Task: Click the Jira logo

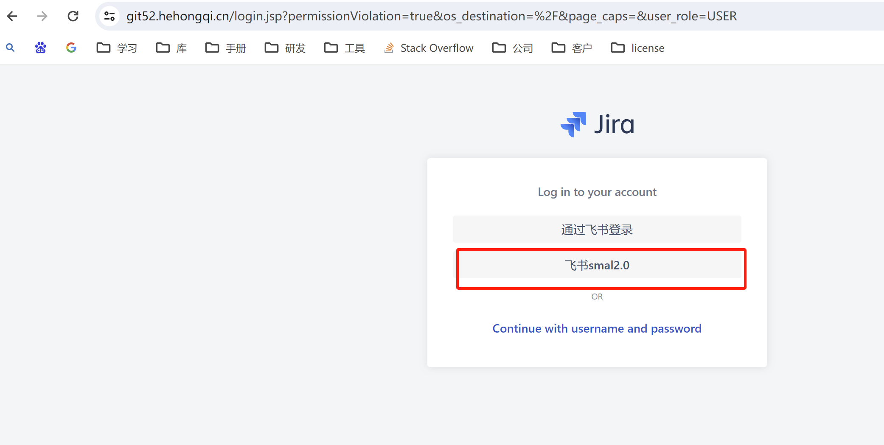Action: tap(597, 125)
